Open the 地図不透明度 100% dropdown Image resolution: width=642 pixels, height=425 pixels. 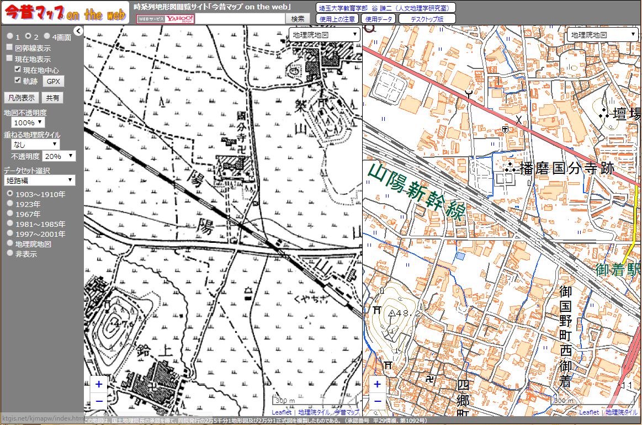tap(28, 123)
